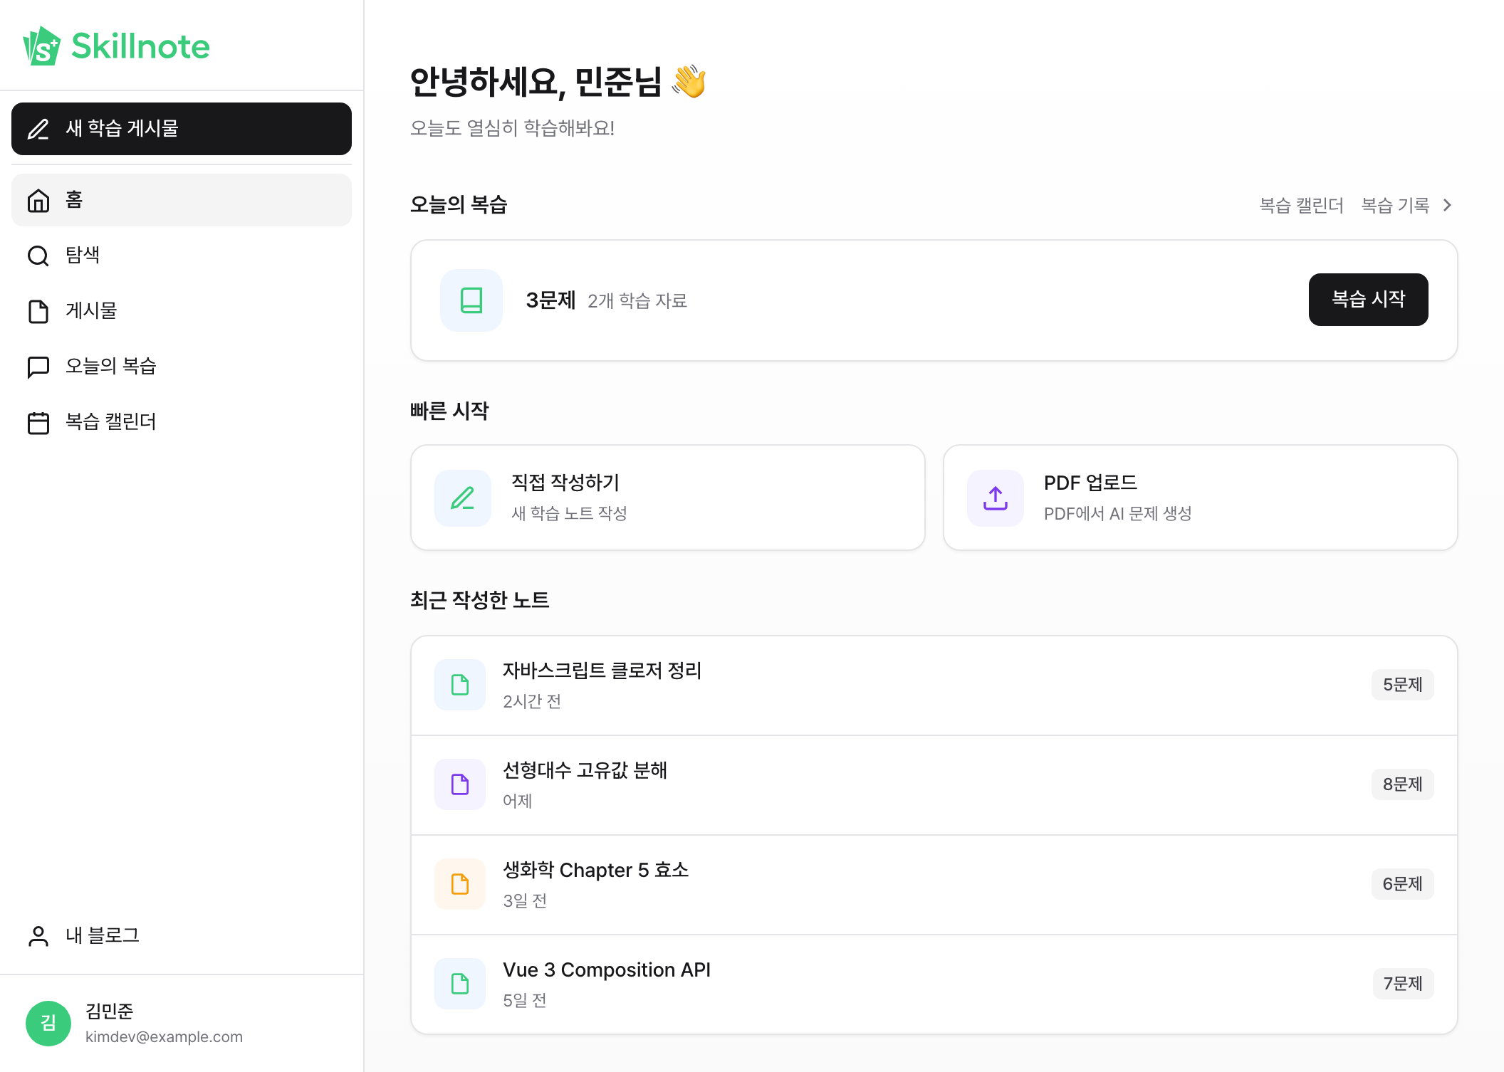Open the 직접 작성하기 quick start card
The width and height of the screenshot is (1504, 1072).
click(667, 498)
